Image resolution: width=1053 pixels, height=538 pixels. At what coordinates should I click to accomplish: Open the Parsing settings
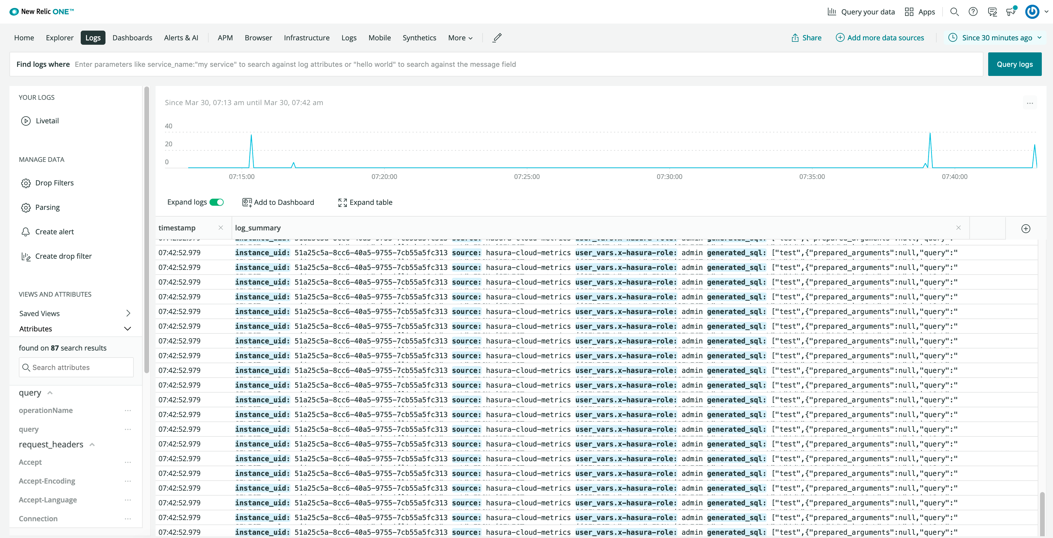[47, 207]
